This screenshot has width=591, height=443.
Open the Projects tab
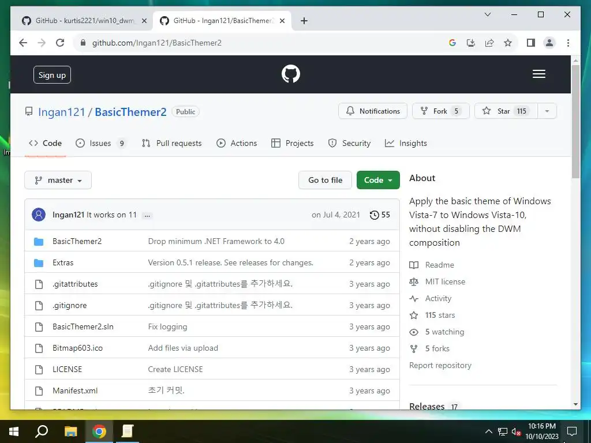click(x=293, y=144)
